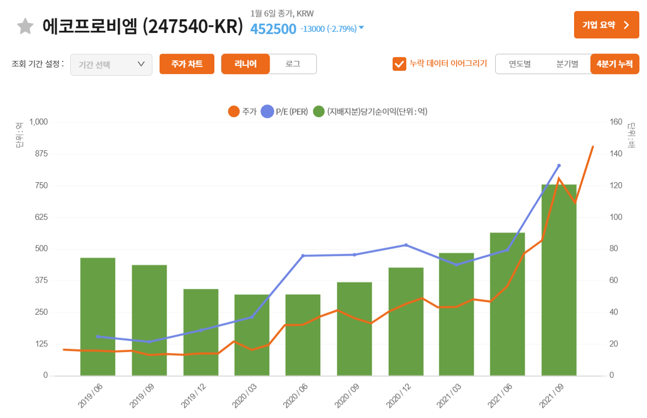Click the 2020/09 net income bar
The height and width of the screenshot is (418, 647).
click(354, 329)
